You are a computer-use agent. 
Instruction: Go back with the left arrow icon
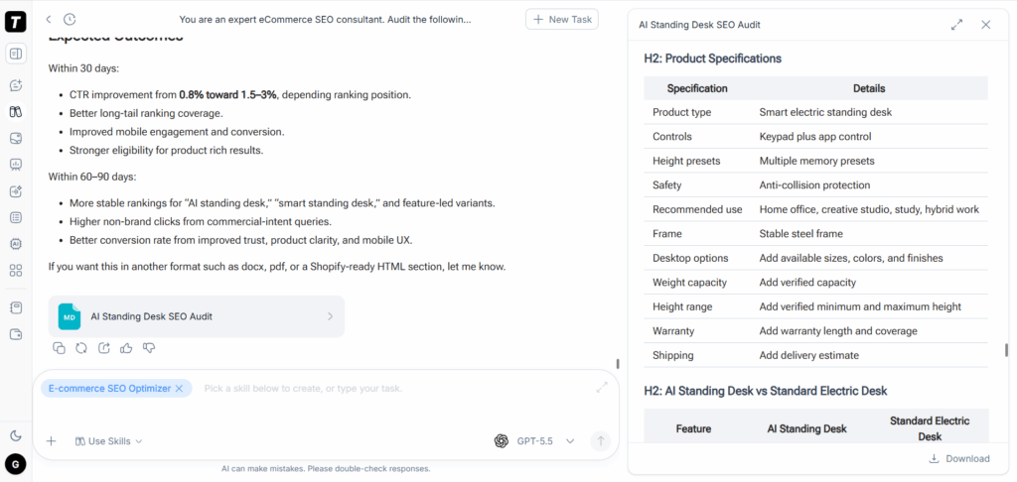pos(49,20)
